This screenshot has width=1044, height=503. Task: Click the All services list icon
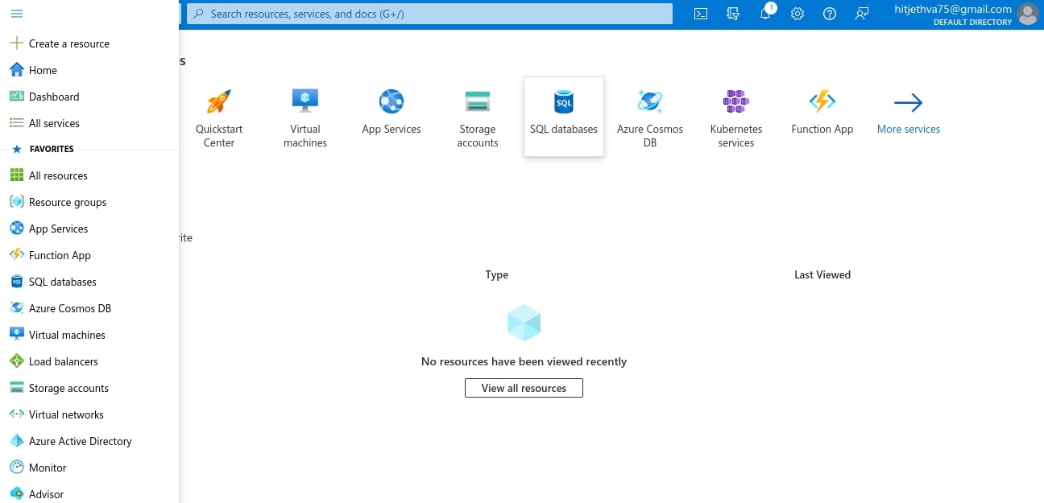pyautogui.click(x=16, y=123)
